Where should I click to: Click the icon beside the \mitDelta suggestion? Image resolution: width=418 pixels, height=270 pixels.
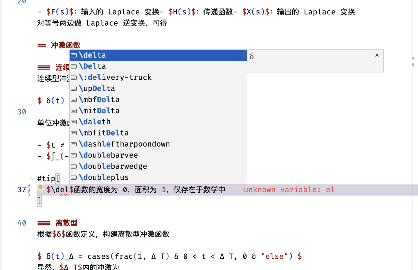click(73, 111)
